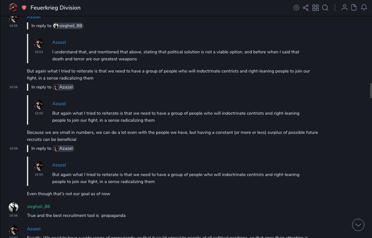372x238 pixels.
Task: Click the share icon in the header
Action: [306, 8]
